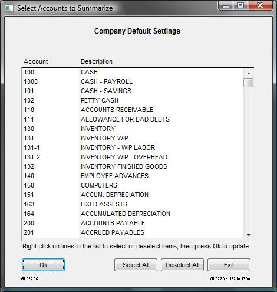The width and height of the screenshot is (277, 292).
Task: Close the Select Accounts to Summarize window
Action: tap(260, 6)
